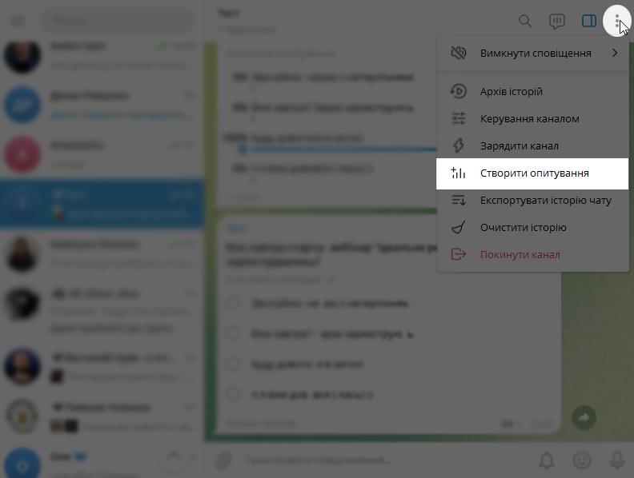This screenshot has height=478, width=634.
Task: Open the emoji smiley picker
Action: point(582,460)
